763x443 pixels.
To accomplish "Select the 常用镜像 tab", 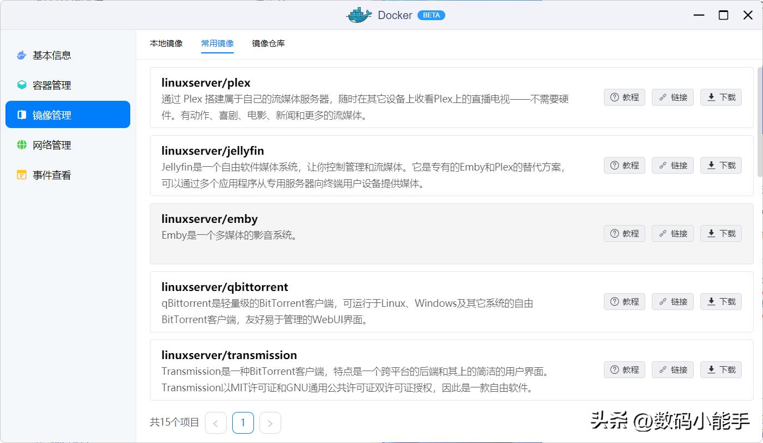I will [x=217, y=43].
